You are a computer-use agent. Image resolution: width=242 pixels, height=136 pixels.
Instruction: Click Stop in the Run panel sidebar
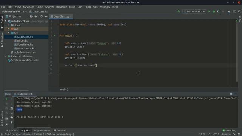click(6, 104)
